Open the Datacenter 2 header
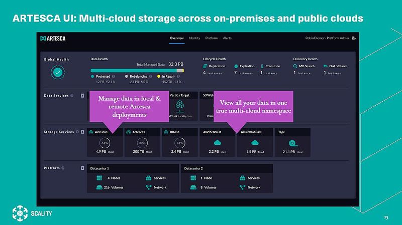 coord(227,168)
